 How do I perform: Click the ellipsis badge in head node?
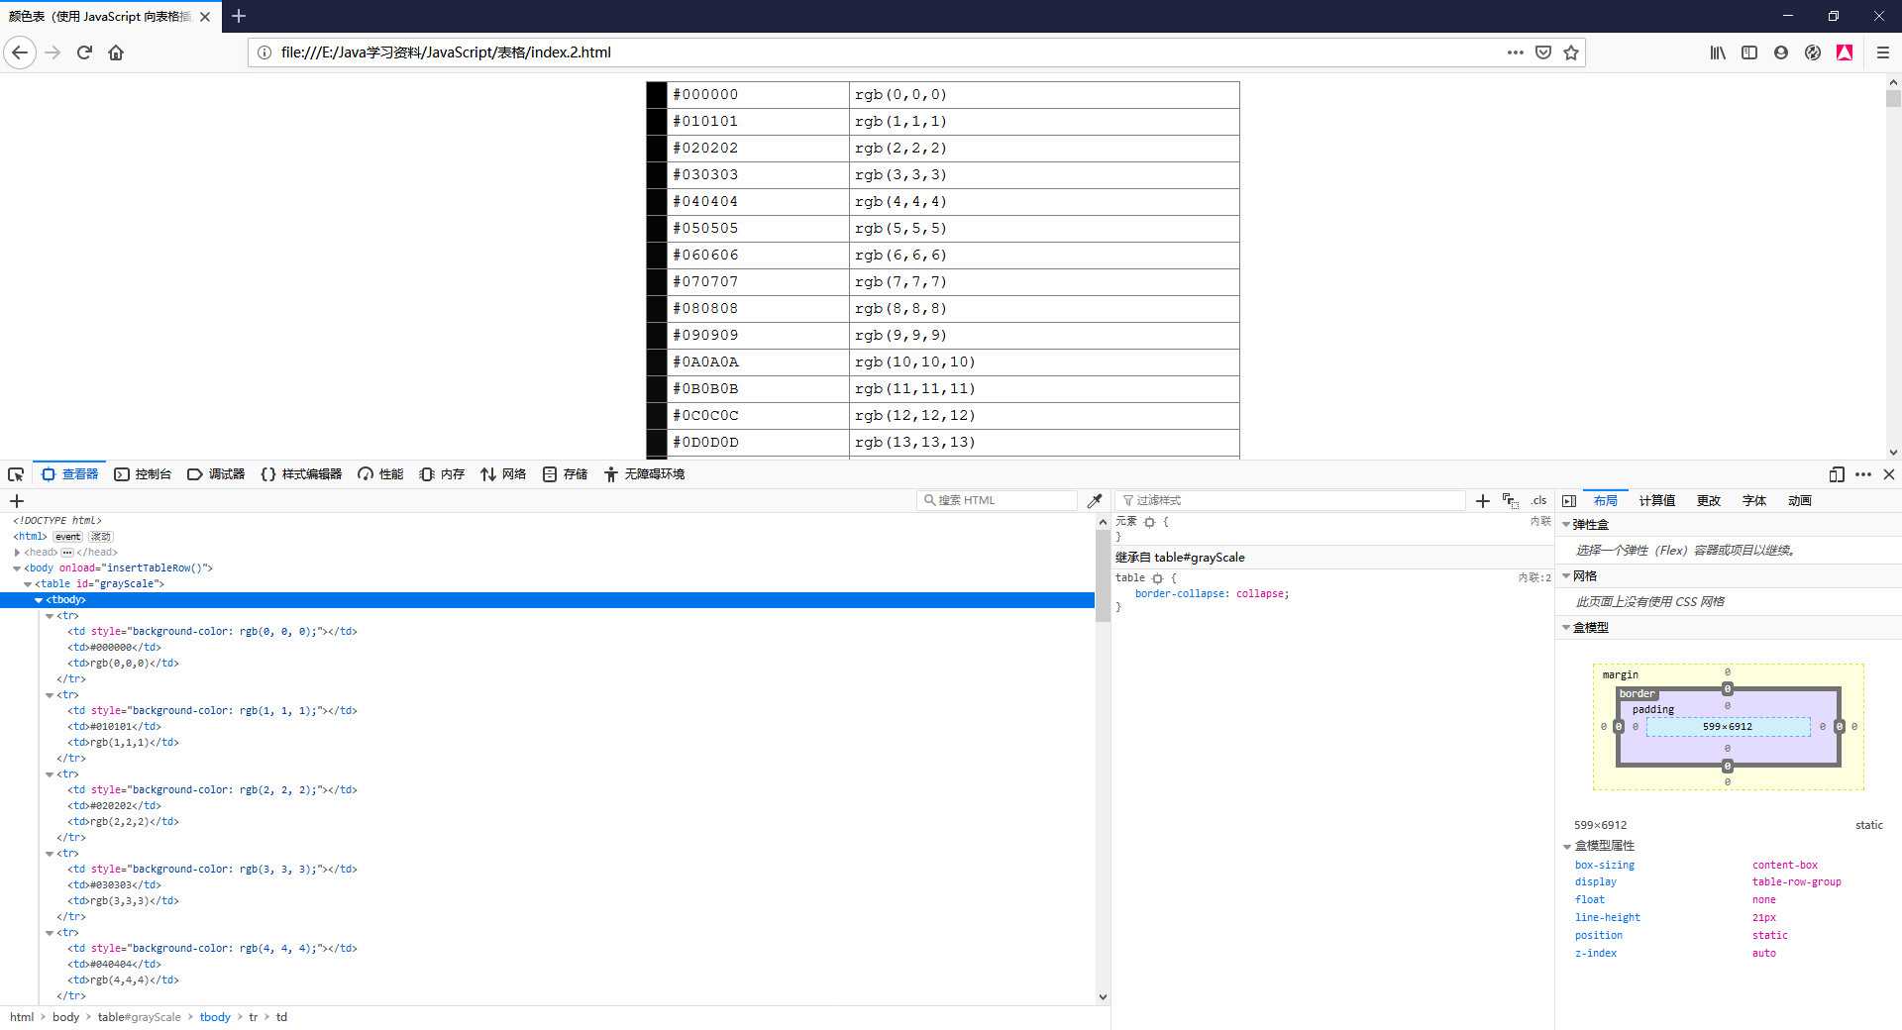[67, 553]
